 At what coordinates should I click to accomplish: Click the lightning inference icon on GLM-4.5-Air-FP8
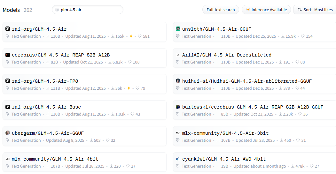pyautogui.click(x=129, y=88)
